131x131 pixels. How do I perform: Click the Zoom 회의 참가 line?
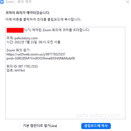(18, 50)
